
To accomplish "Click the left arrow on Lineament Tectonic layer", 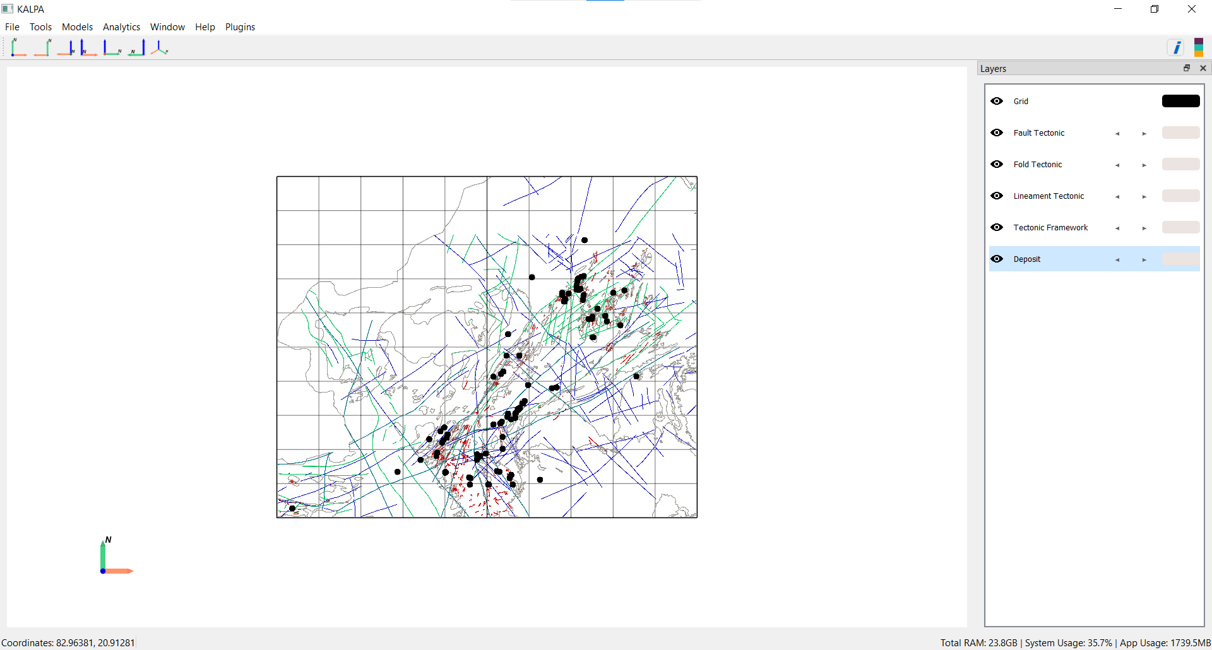I will coord(1117,196).
